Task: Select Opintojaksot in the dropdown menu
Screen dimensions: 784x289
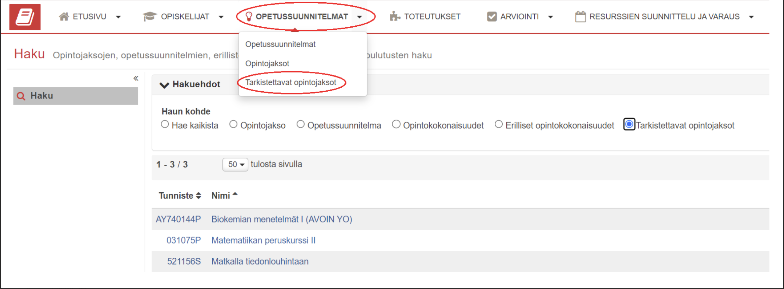Action: [x=267, y=64]
